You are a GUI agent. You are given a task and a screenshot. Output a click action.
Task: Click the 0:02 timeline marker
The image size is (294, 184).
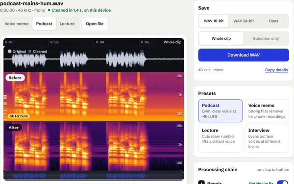pyautogui.click(x=54, y=42)
